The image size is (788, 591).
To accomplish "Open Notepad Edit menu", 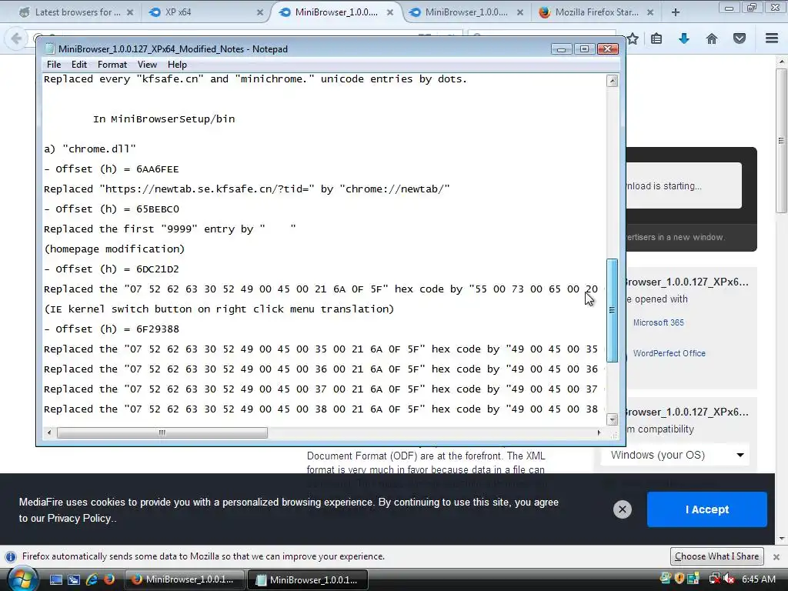I will click(x=79, y=65).
